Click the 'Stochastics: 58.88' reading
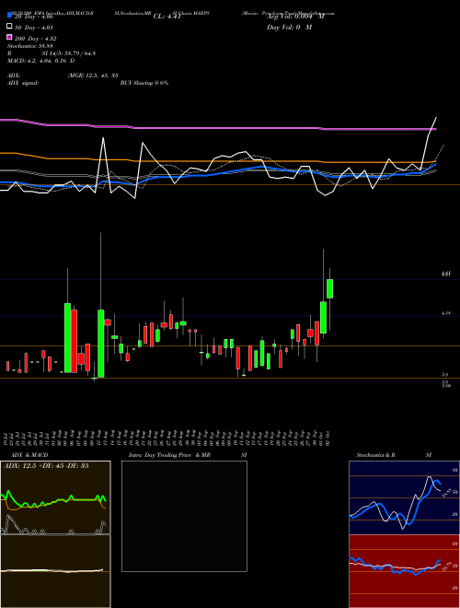 coord(29,46)
